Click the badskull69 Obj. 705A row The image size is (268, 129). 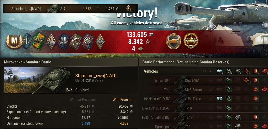[x=203, y=80]
